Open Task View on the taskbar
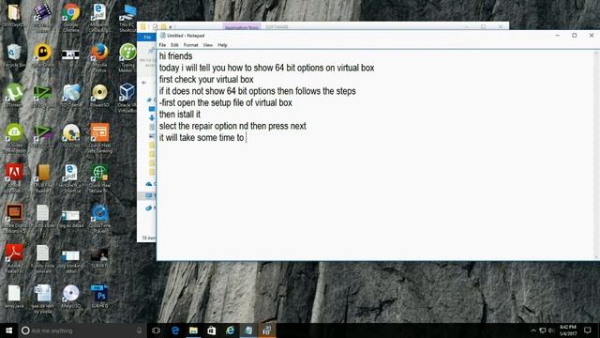 [x=157, y=330]
